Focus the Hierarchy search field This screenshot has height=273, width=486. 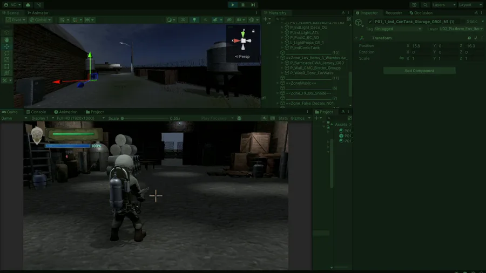310,19
